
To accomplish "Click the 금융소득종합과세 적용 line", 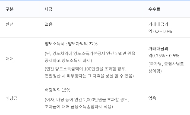I will tap(79, 107).
